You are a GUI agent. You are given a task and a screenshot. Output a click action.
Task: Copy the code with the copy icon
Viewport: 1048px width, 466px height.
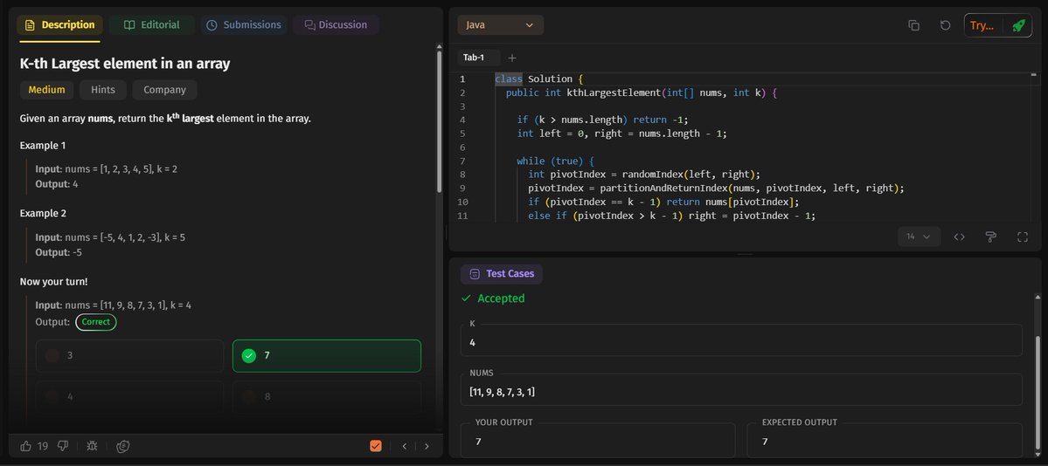[x=913, y=25]
